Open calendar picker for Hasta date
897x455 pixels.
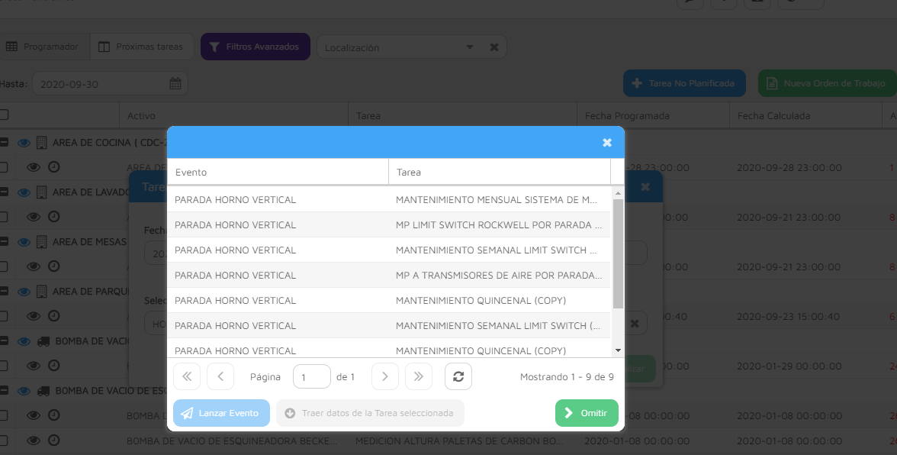coord(175,83)
